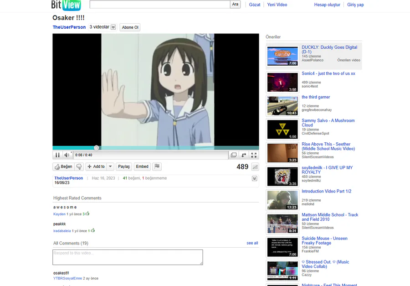Open SilentScreamVideos under Rise Above This

(318, 157)
